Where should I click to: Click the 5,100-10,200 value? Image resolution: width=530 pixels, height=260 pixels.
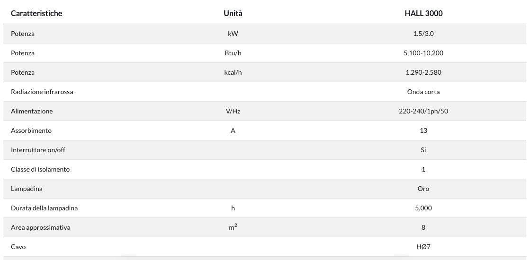point(423,53)
